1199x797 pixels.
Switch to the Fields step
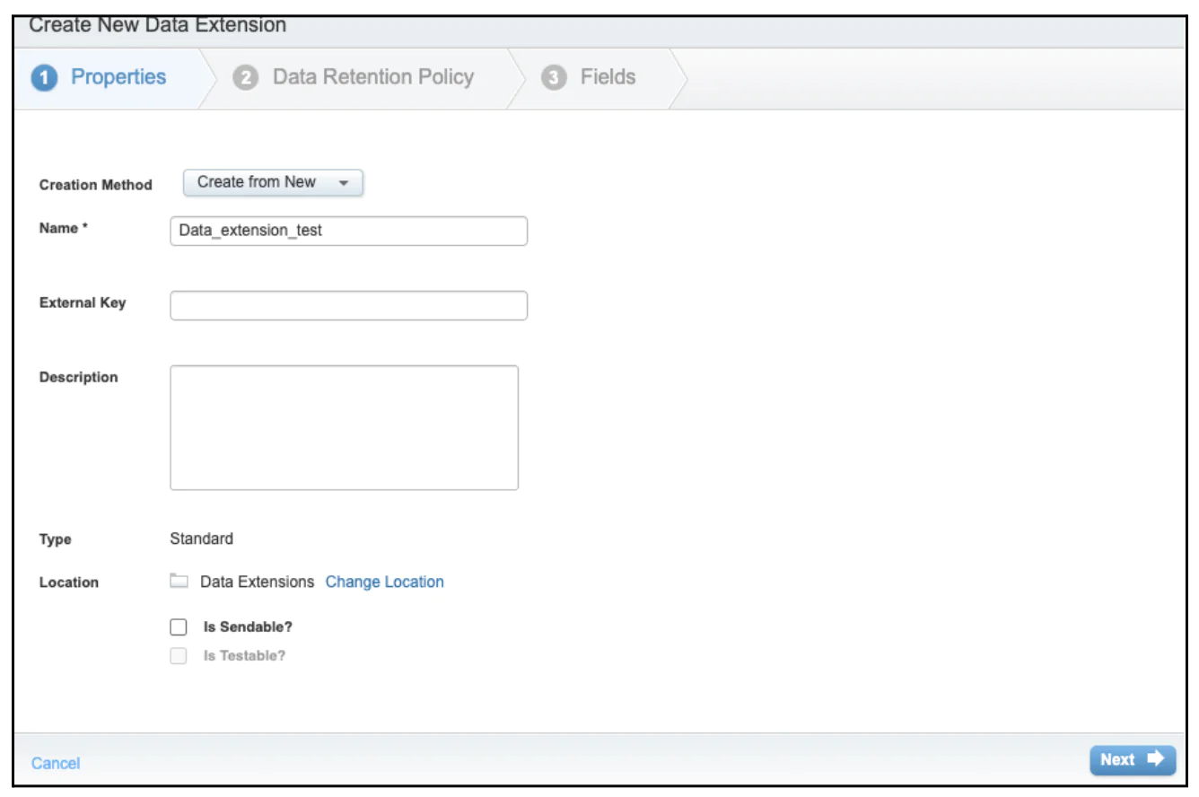(x=607, y=77)
